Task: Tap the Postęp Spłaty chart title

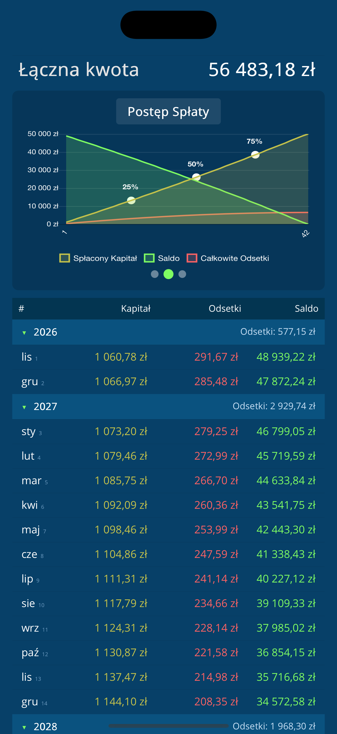Action: 168,111
